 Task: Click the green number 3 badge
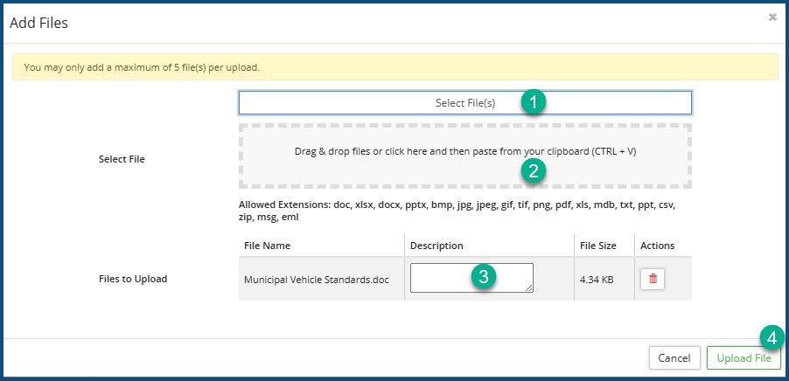click(483, 277)
